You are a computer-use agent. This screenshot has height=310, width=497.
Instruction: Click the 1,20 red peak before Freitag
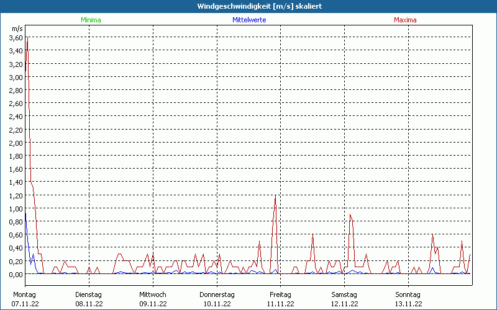(x=275, y=195)
